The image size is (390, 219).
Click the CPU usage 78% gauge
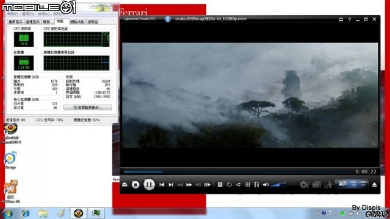tap(24, 39)
